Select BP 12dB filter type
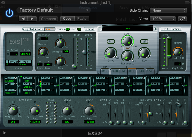The image size is (192, 137). [x=150, y=71]
